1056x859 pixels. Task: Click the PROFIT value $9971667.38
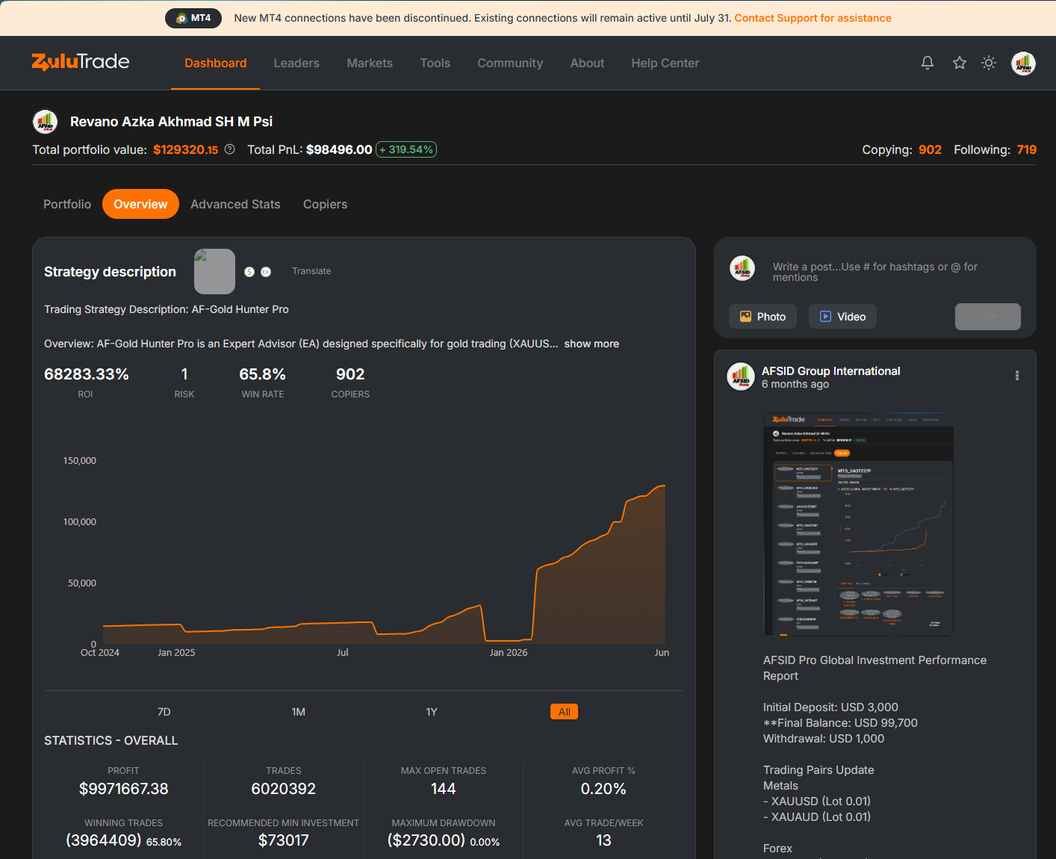click(124, 789)
